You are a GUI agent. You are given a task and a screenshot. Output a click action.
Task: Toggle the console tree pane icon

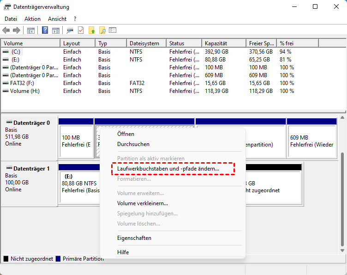click(x=31, y=31)
